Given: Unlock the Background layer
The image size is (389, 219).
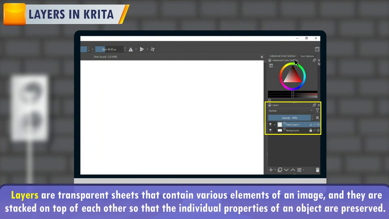Looking at the screenshot, I should (311, 130).
